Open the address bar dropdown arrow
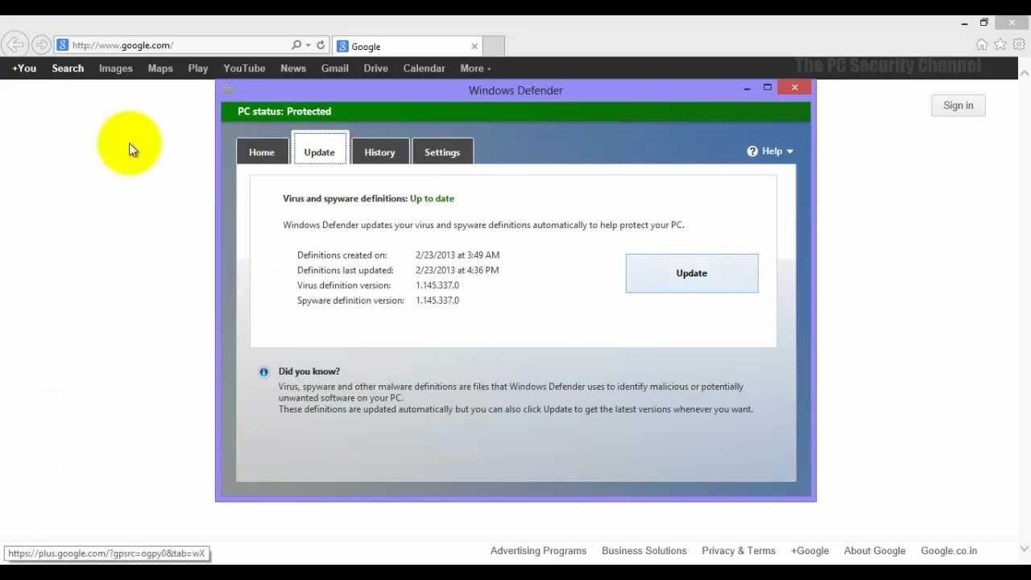 (x=308, y=46)
